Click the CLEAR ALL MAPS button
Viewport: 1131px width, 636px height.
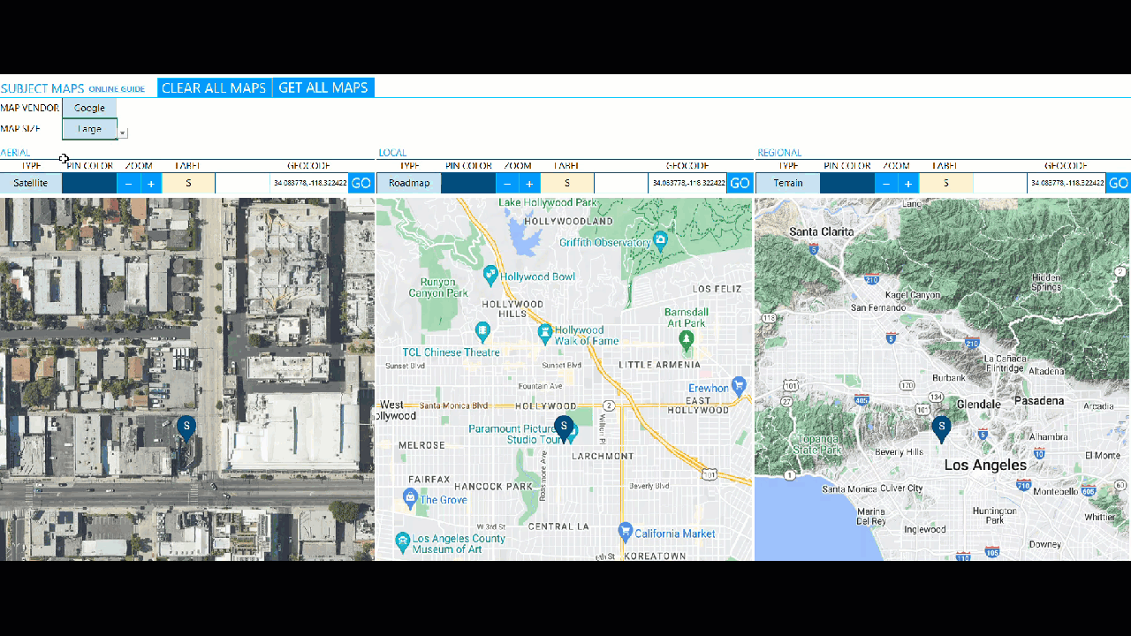[x=214, y=87]
